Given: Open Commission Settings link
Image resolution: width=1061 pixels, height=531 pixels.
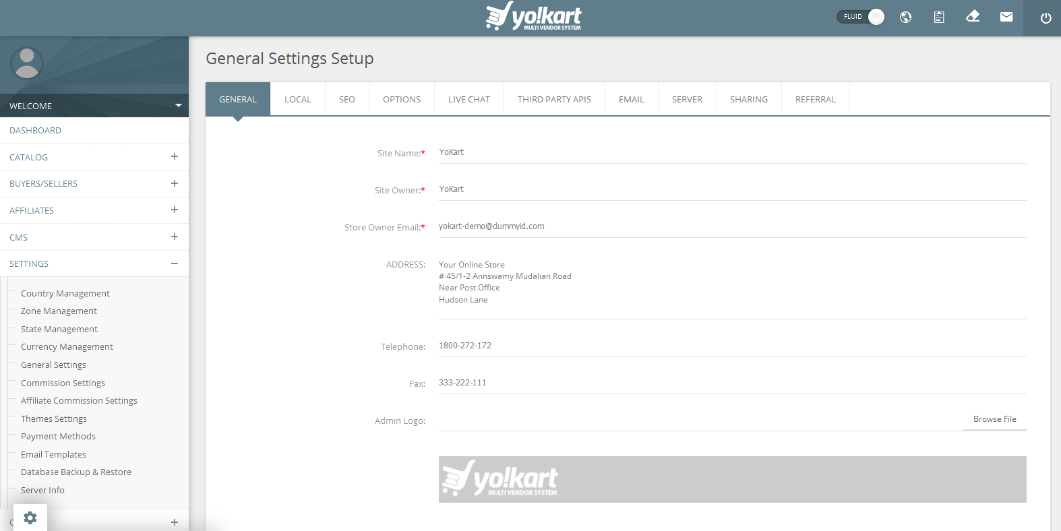Looking at the screenshot, I should pos(63,383).
